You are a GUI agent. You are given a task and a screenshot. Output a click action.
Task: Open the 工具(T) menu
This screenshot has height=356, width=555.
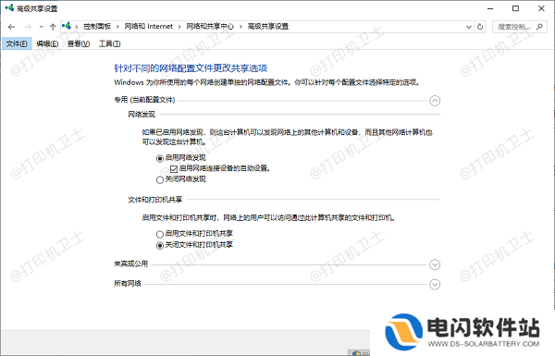(x=109, y=43)
